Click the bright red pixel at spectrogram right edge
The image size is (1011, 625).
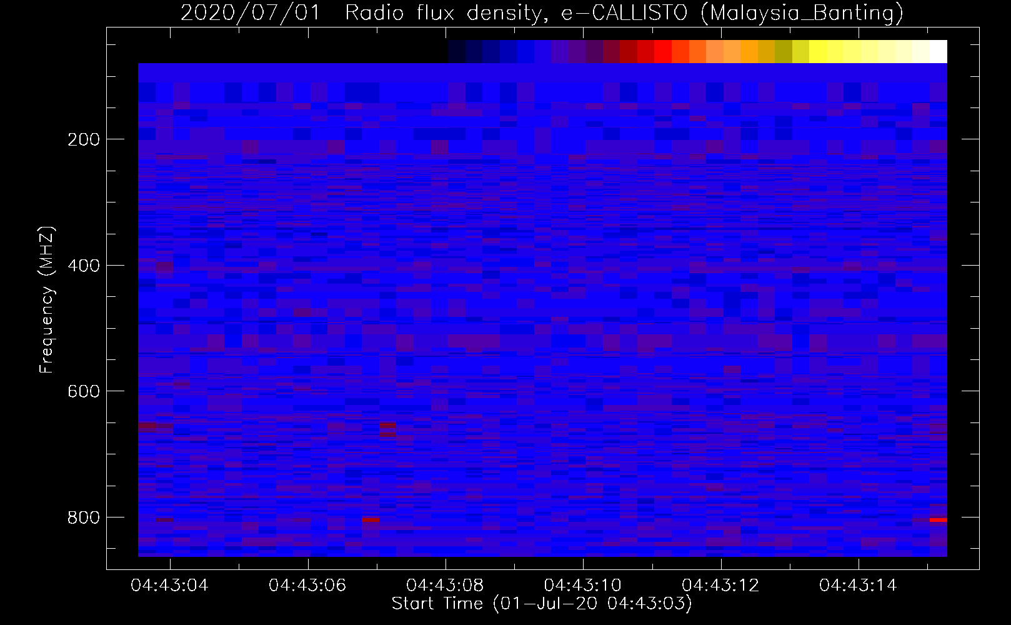[x=939, y=519]
